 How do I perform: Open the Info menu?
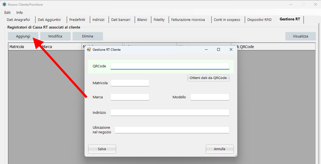tap(20, 12)
